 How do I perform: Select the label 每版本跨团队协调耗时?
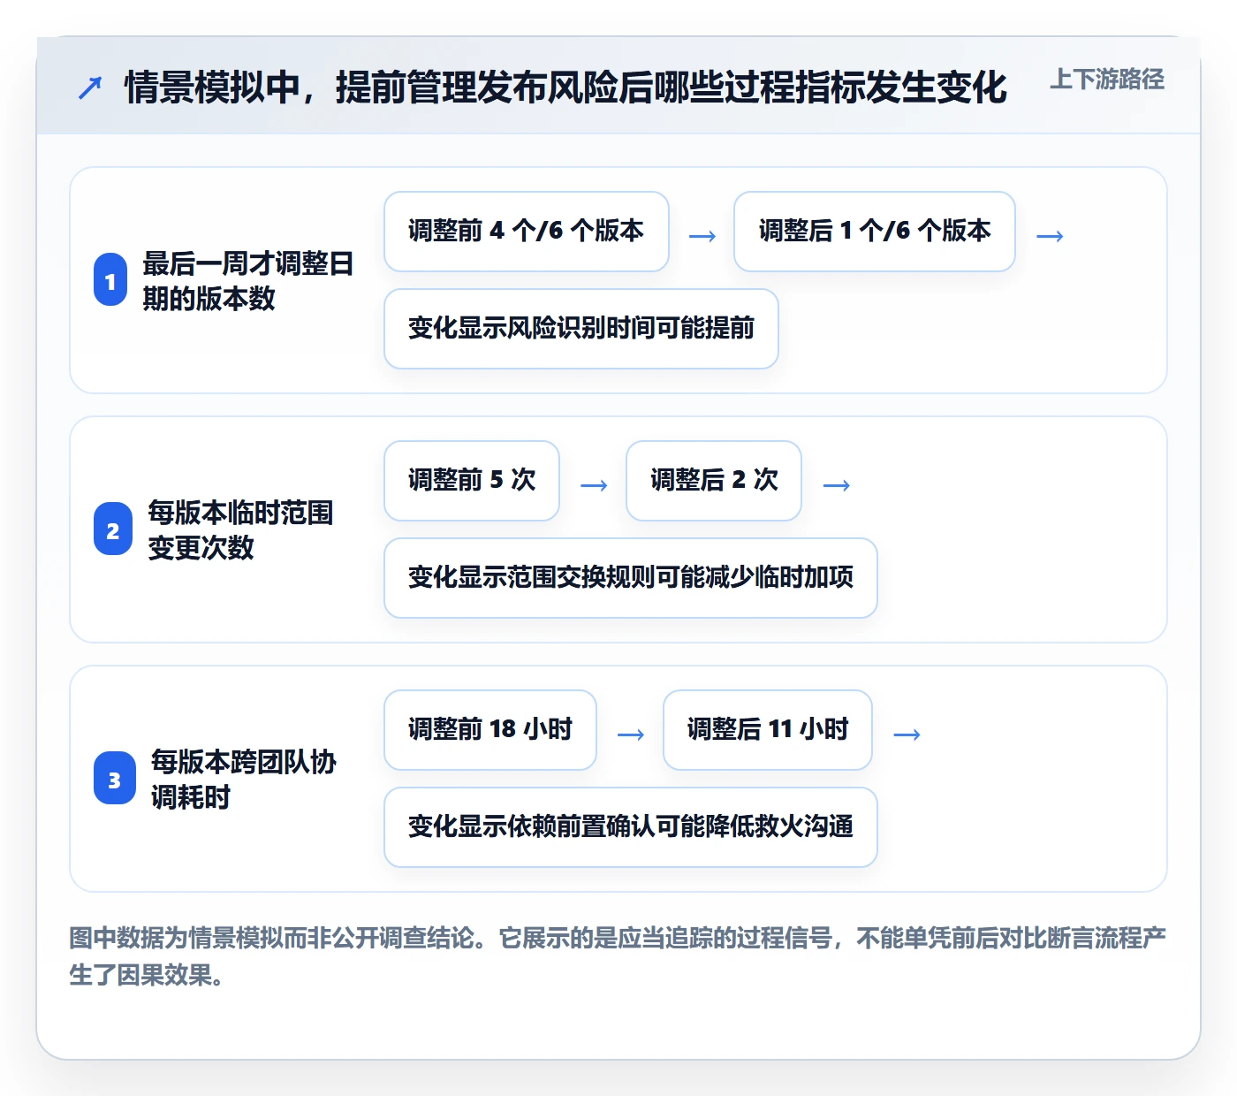tap(244, 779)
